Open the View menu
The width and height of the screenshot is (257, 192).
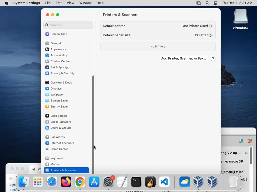point(71,3)
